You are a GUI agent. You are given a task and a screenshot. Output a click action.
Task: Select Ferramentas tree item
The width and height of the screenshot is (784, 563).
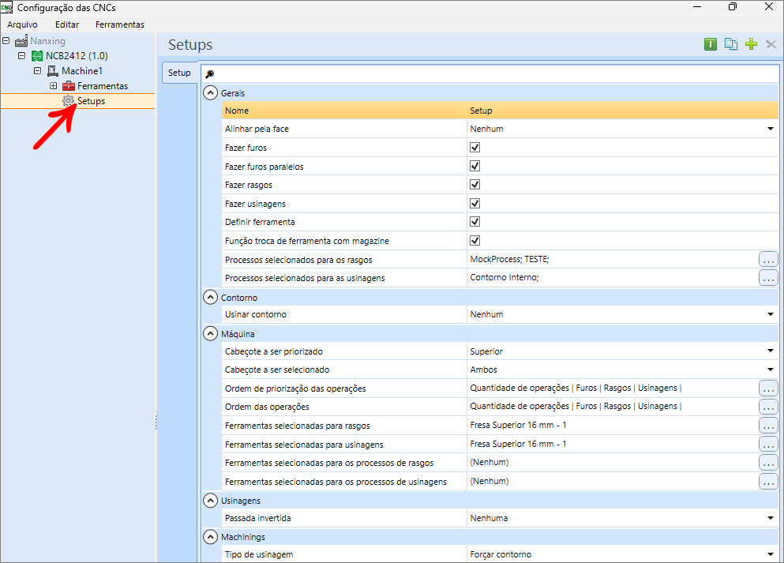point(103,86)
